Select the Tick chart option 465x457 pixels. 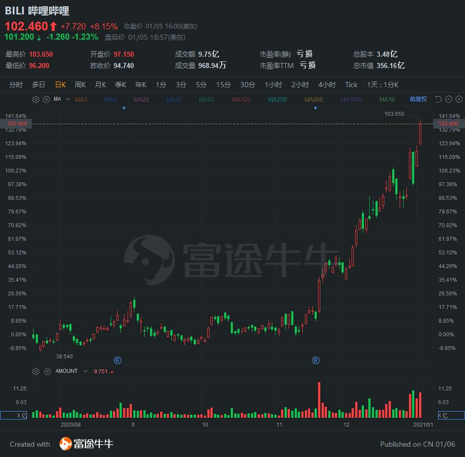tap(351, 85)
